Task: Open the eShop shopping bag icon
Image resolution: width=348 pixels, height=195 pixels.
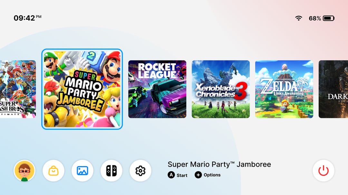Action: click(53, 171)
